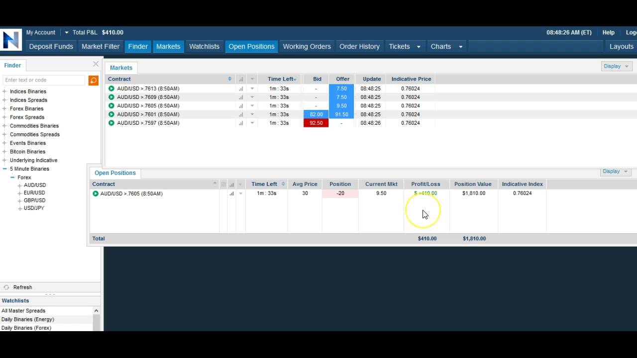This screenshot has height=358, width=637.
Task: Toggle the Finder toolbar button
Action: click(138, 46)
